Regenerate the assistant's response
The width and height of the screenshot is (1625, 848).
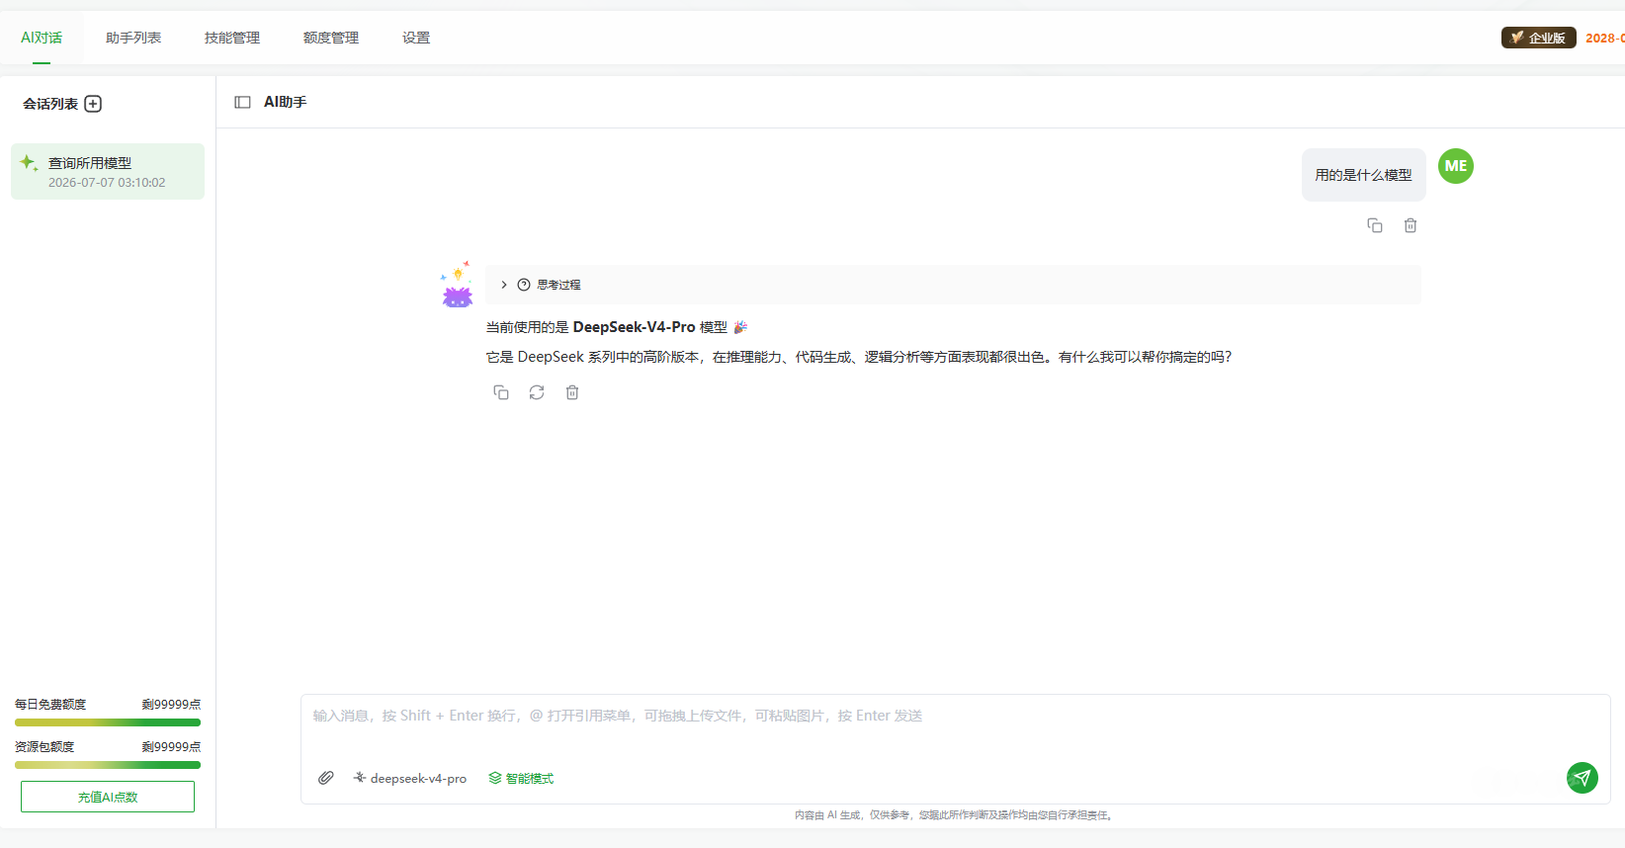coord(537,392)
